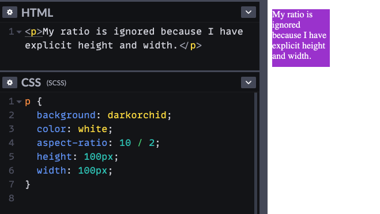Click the opening p tag in HTML
Image resolution: width=380 pixels, height=214 pixels.
(33, 32)
